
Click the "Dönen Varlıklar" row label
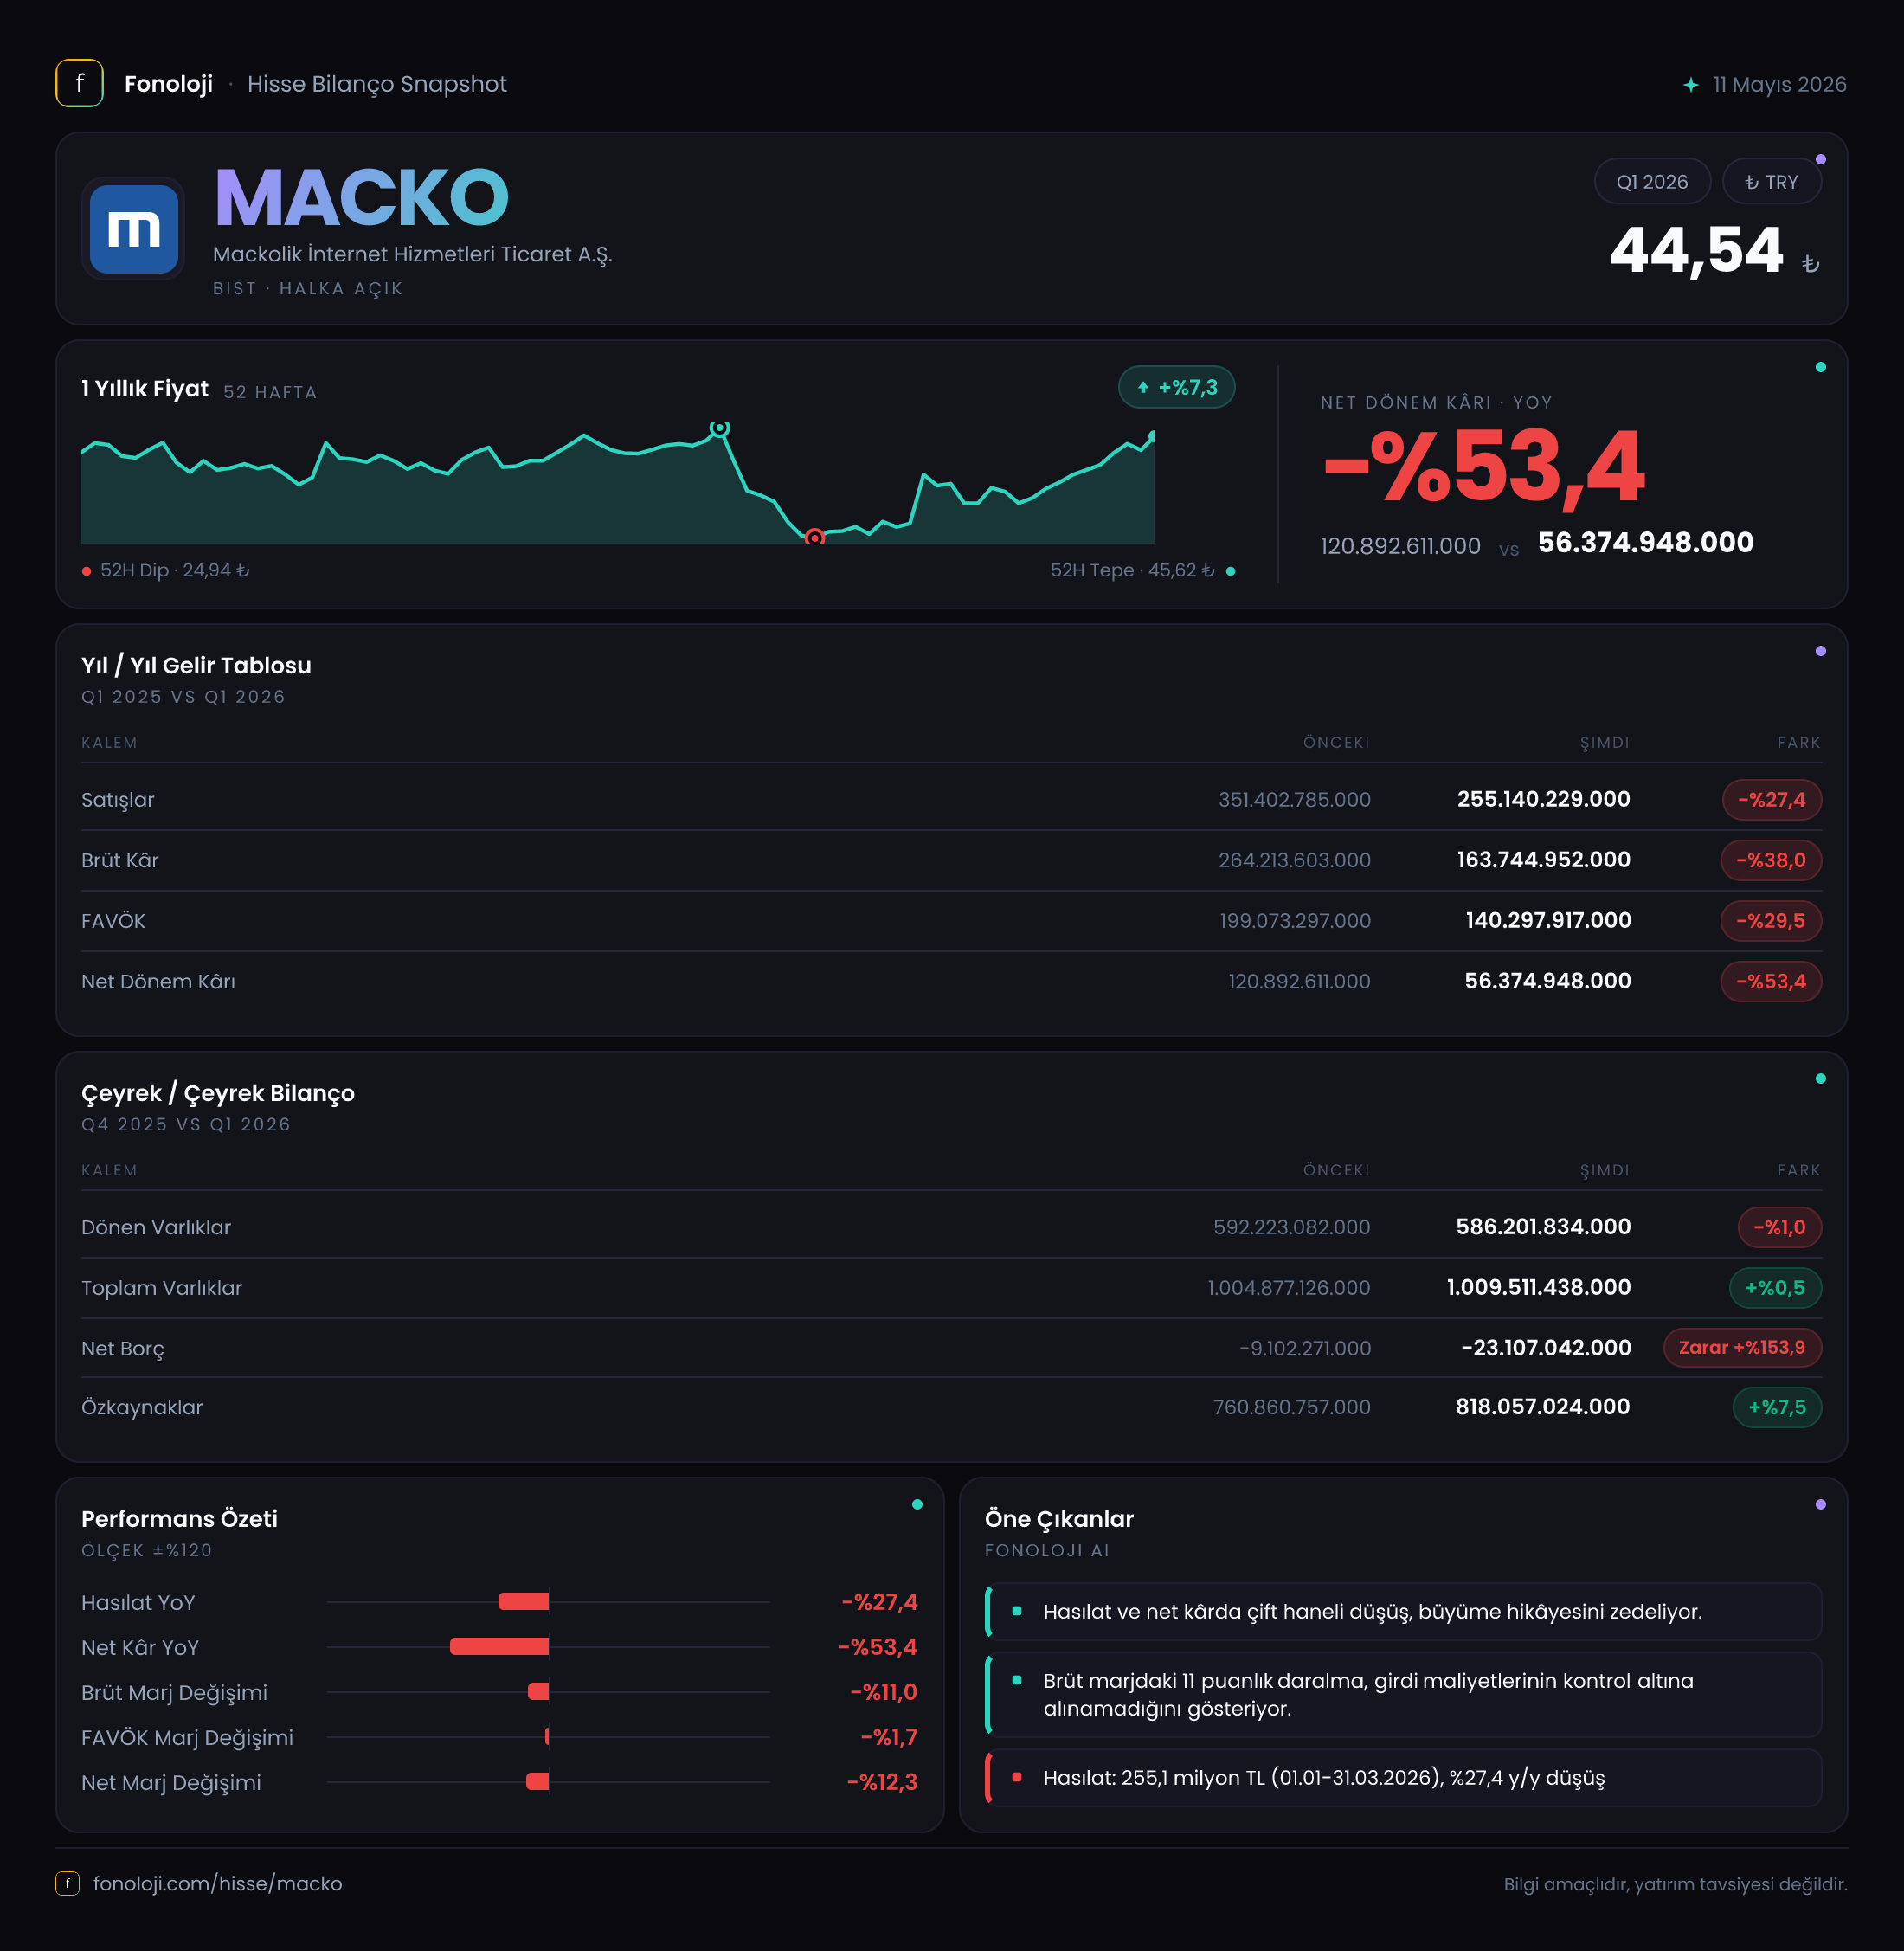tap(156, 1227)
